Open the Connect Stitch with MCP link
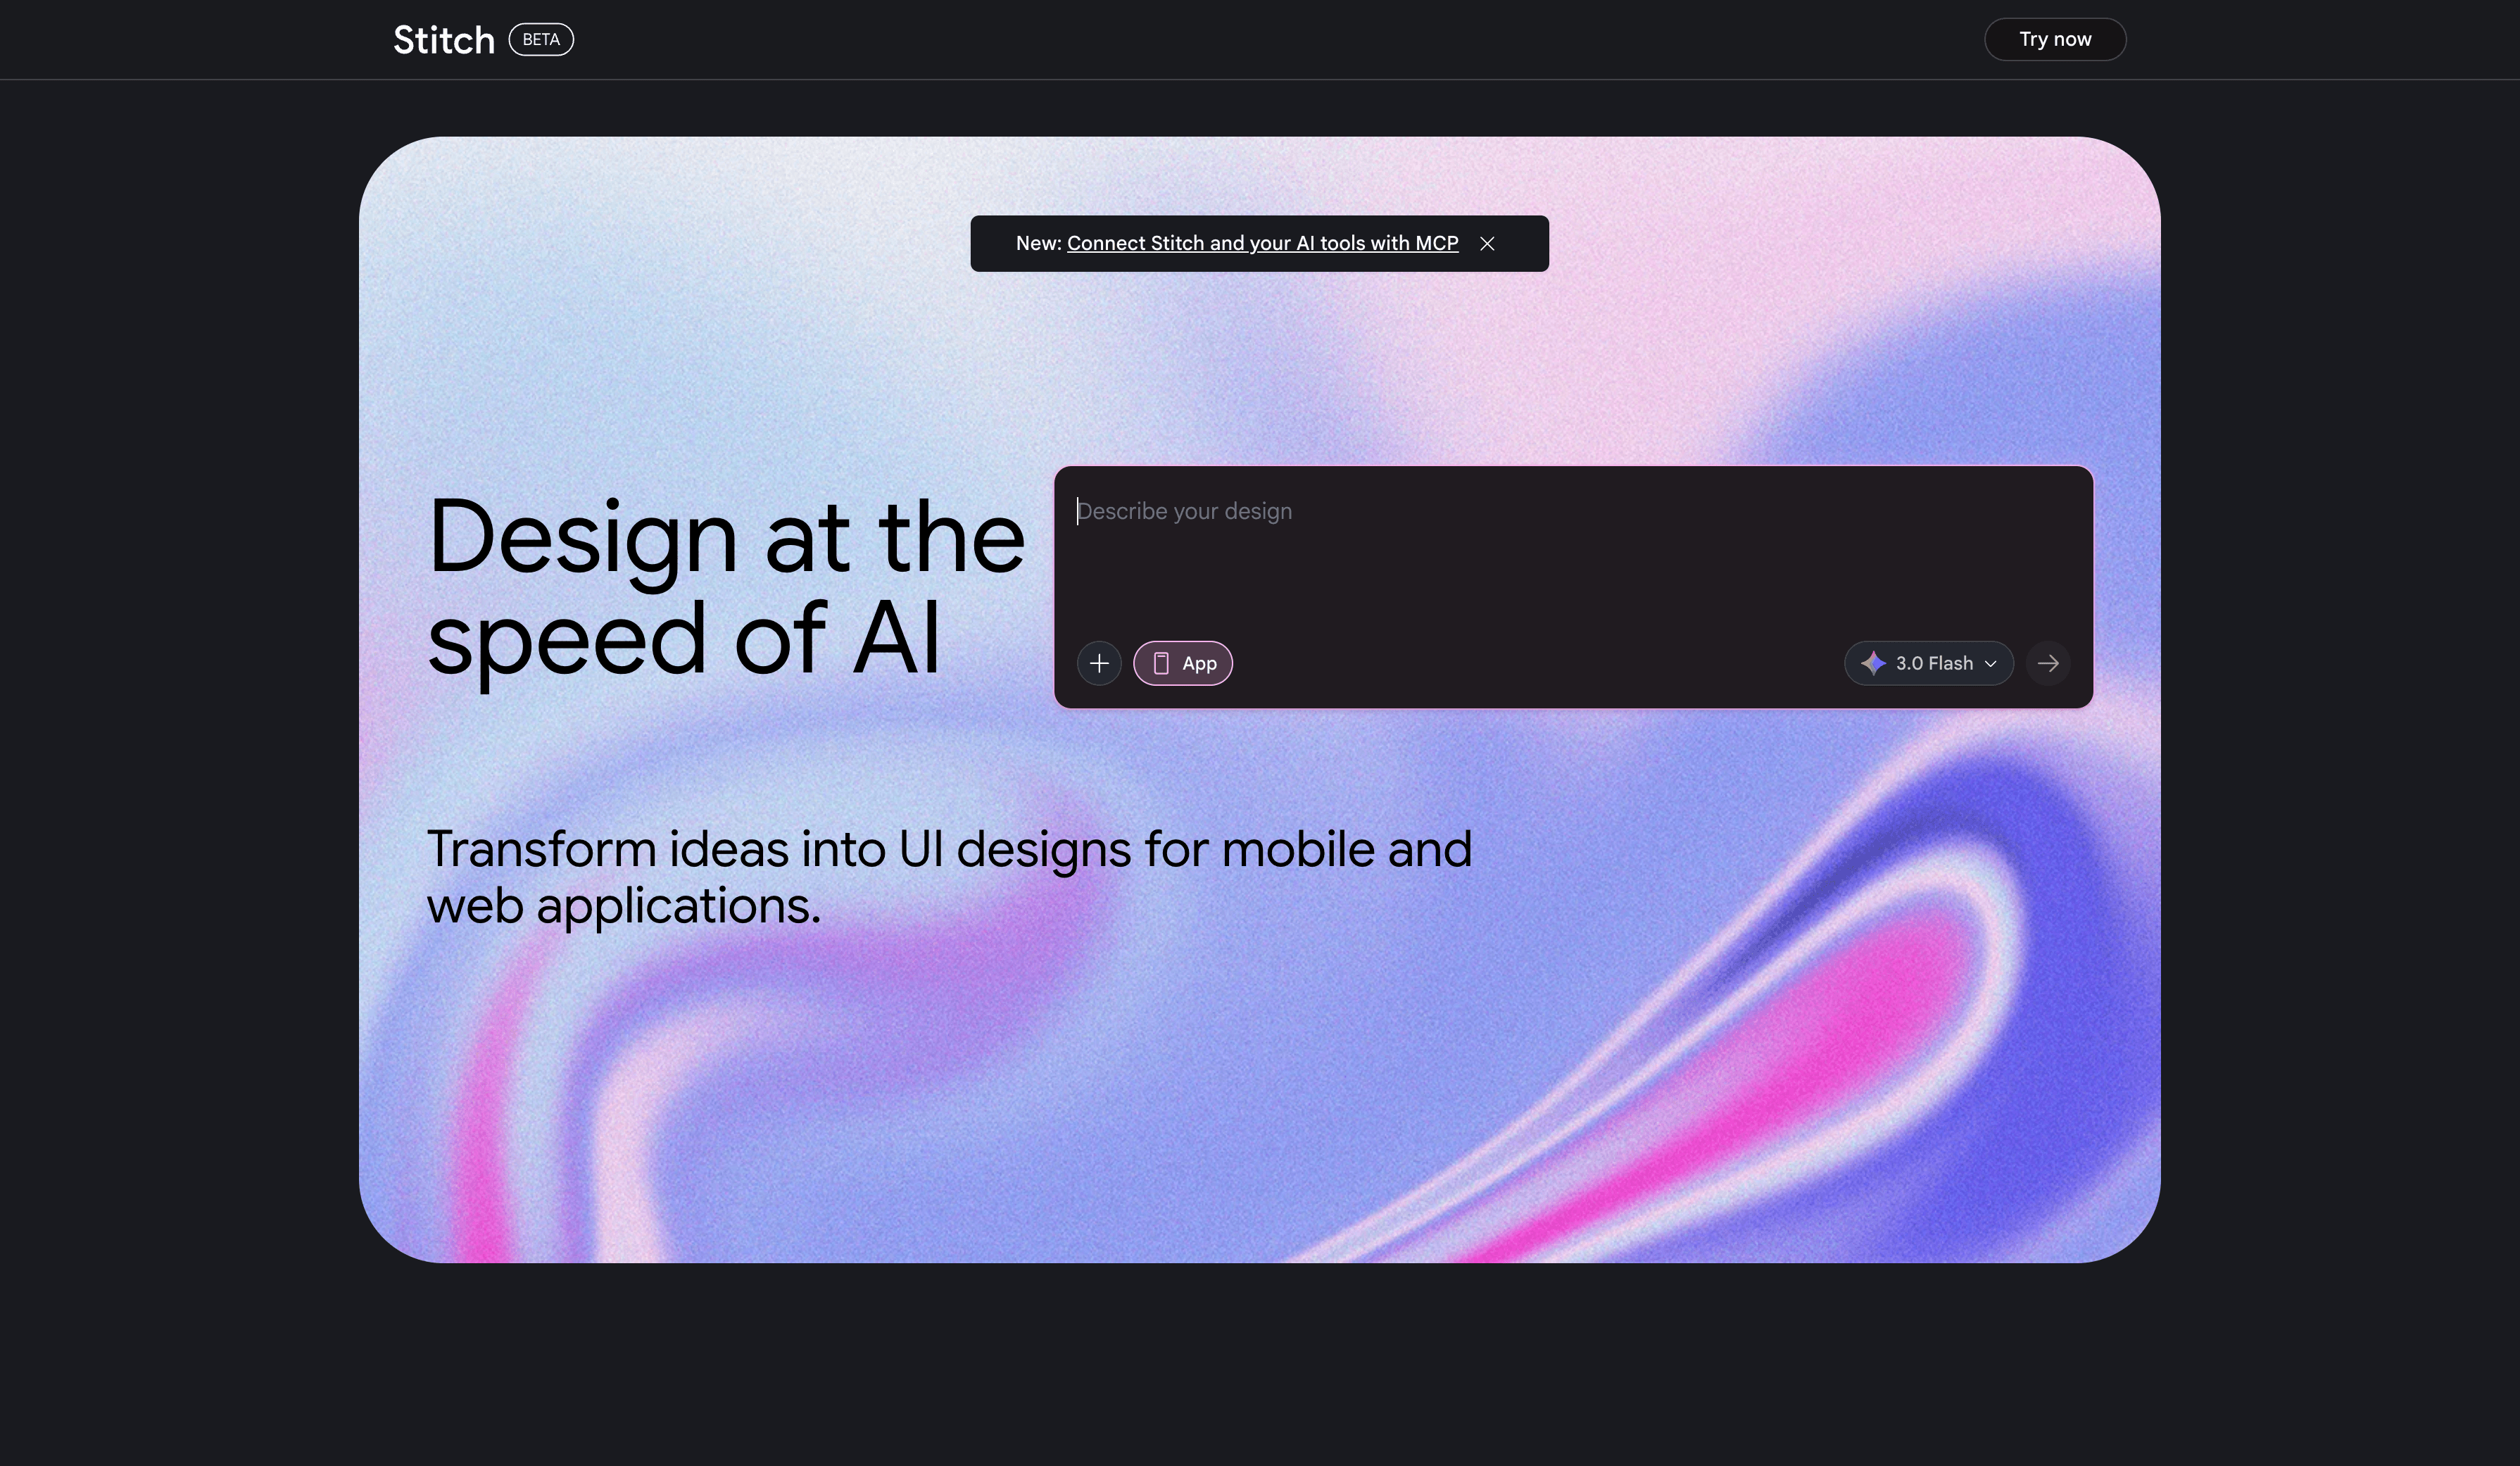 (x=1262, y=243)
